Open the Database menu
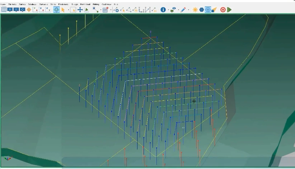Image resolution: width=295 pixels, height=169 pixels. click(x=32, y=4)
